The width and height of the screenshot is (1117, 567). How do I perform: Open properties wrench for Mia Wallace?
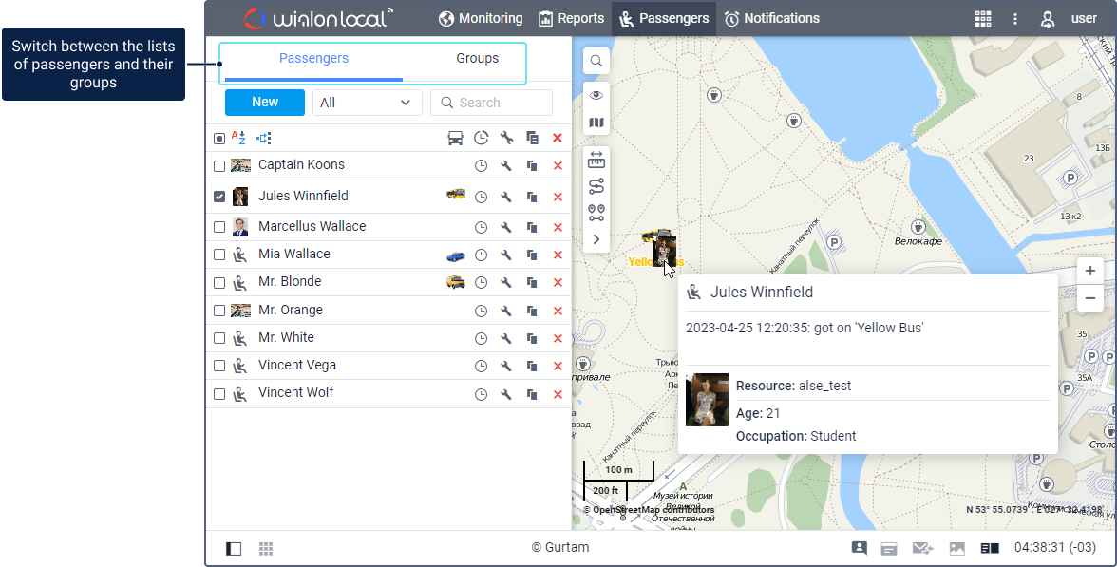click(506, 255)
